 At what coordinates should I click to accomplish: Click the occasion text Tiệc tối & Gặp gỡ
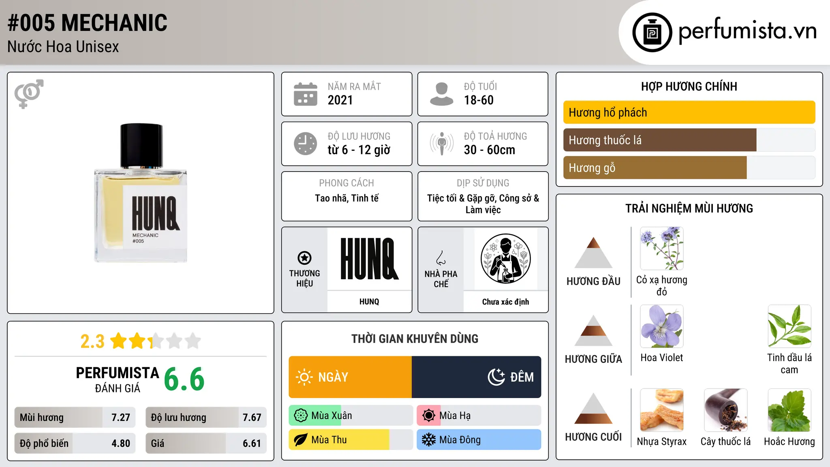click(462, 198)
